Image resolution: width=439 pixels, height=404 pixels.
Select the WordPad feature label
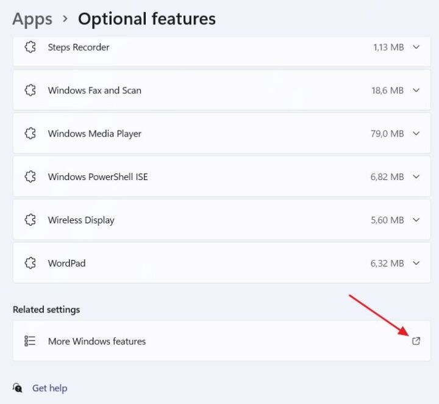66,264
